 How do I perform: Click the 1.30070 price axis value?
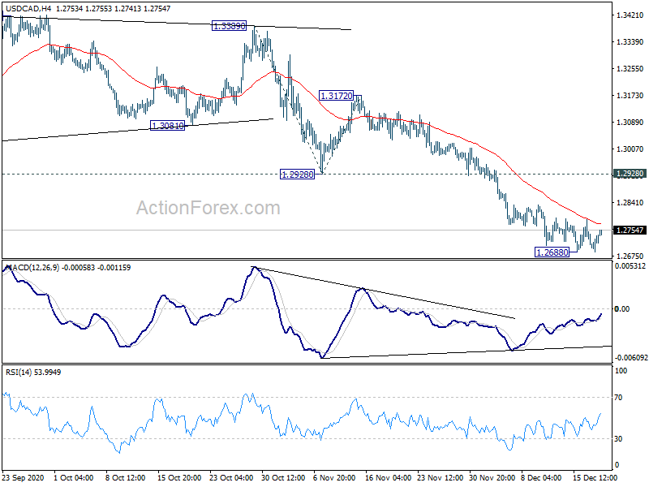(630, 149)
